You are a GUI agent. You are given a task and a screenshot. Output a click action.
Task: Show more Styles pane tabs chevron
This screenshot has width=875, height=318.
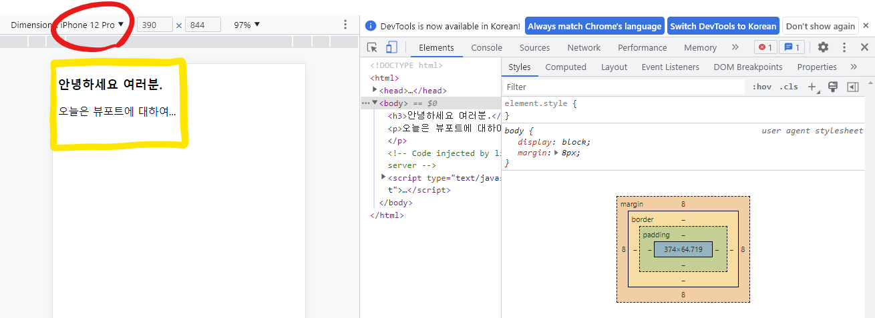854,67
